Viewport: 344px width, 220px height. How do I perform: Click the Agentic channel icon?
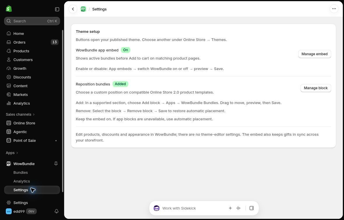9,132
